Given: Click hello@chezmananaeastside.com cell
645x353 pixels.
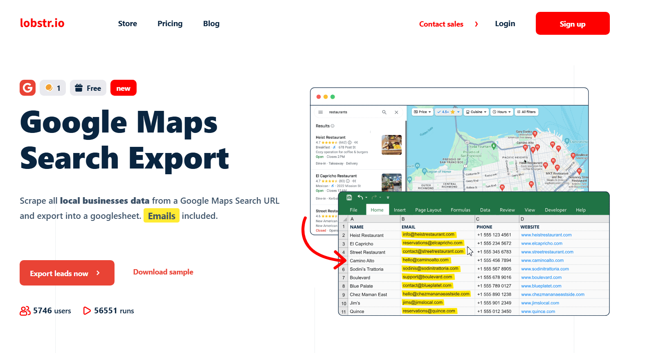Looking at the screenshot, I should [437, 294].
